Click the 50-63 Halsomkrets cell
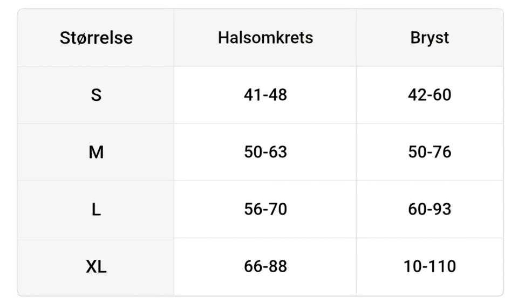 coord(265,152)
